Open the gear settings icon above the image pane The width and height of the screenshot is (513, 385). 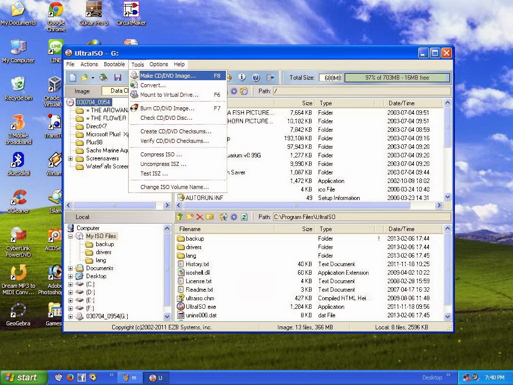233,91
